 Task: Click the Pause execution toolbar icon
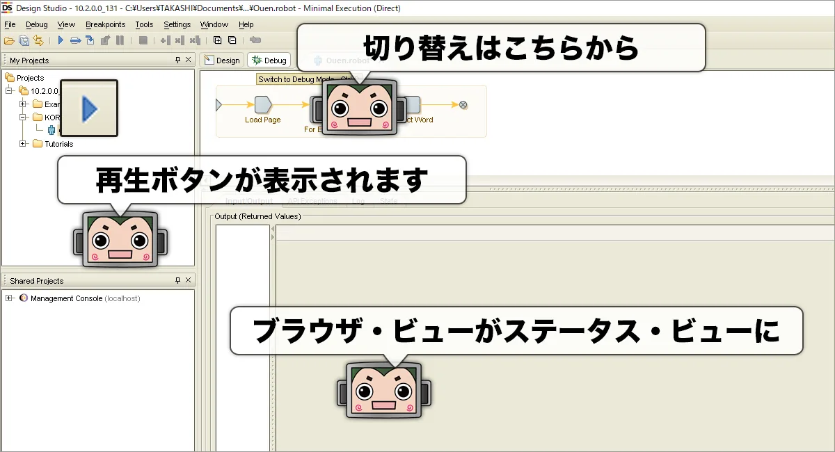(x=120, y=40)
